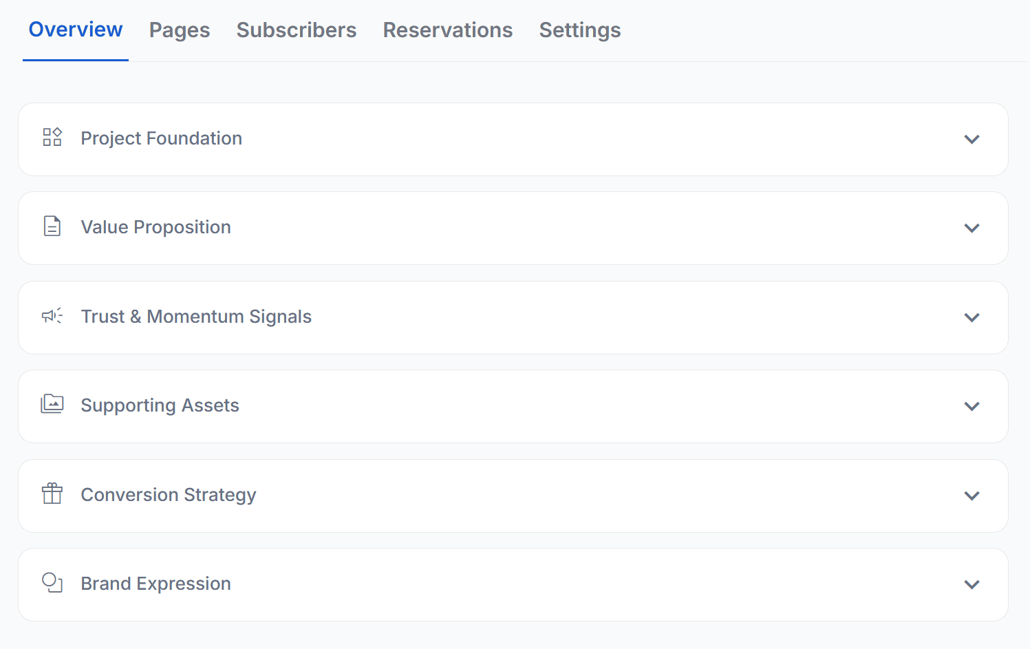Click the Brand Expression section title
Image resolution: width=1030 pixels, height=649 pixels.
(x=156, y=584)
